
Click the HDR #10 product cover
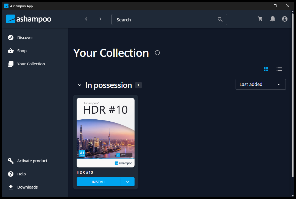click(x=105, y=133)
